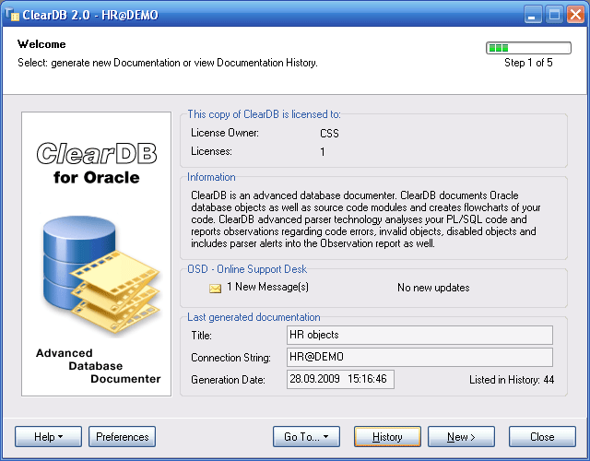Screen dimensions: 590x461
Task: Select the Title field 'HR objects'
Action: (419, 335)
